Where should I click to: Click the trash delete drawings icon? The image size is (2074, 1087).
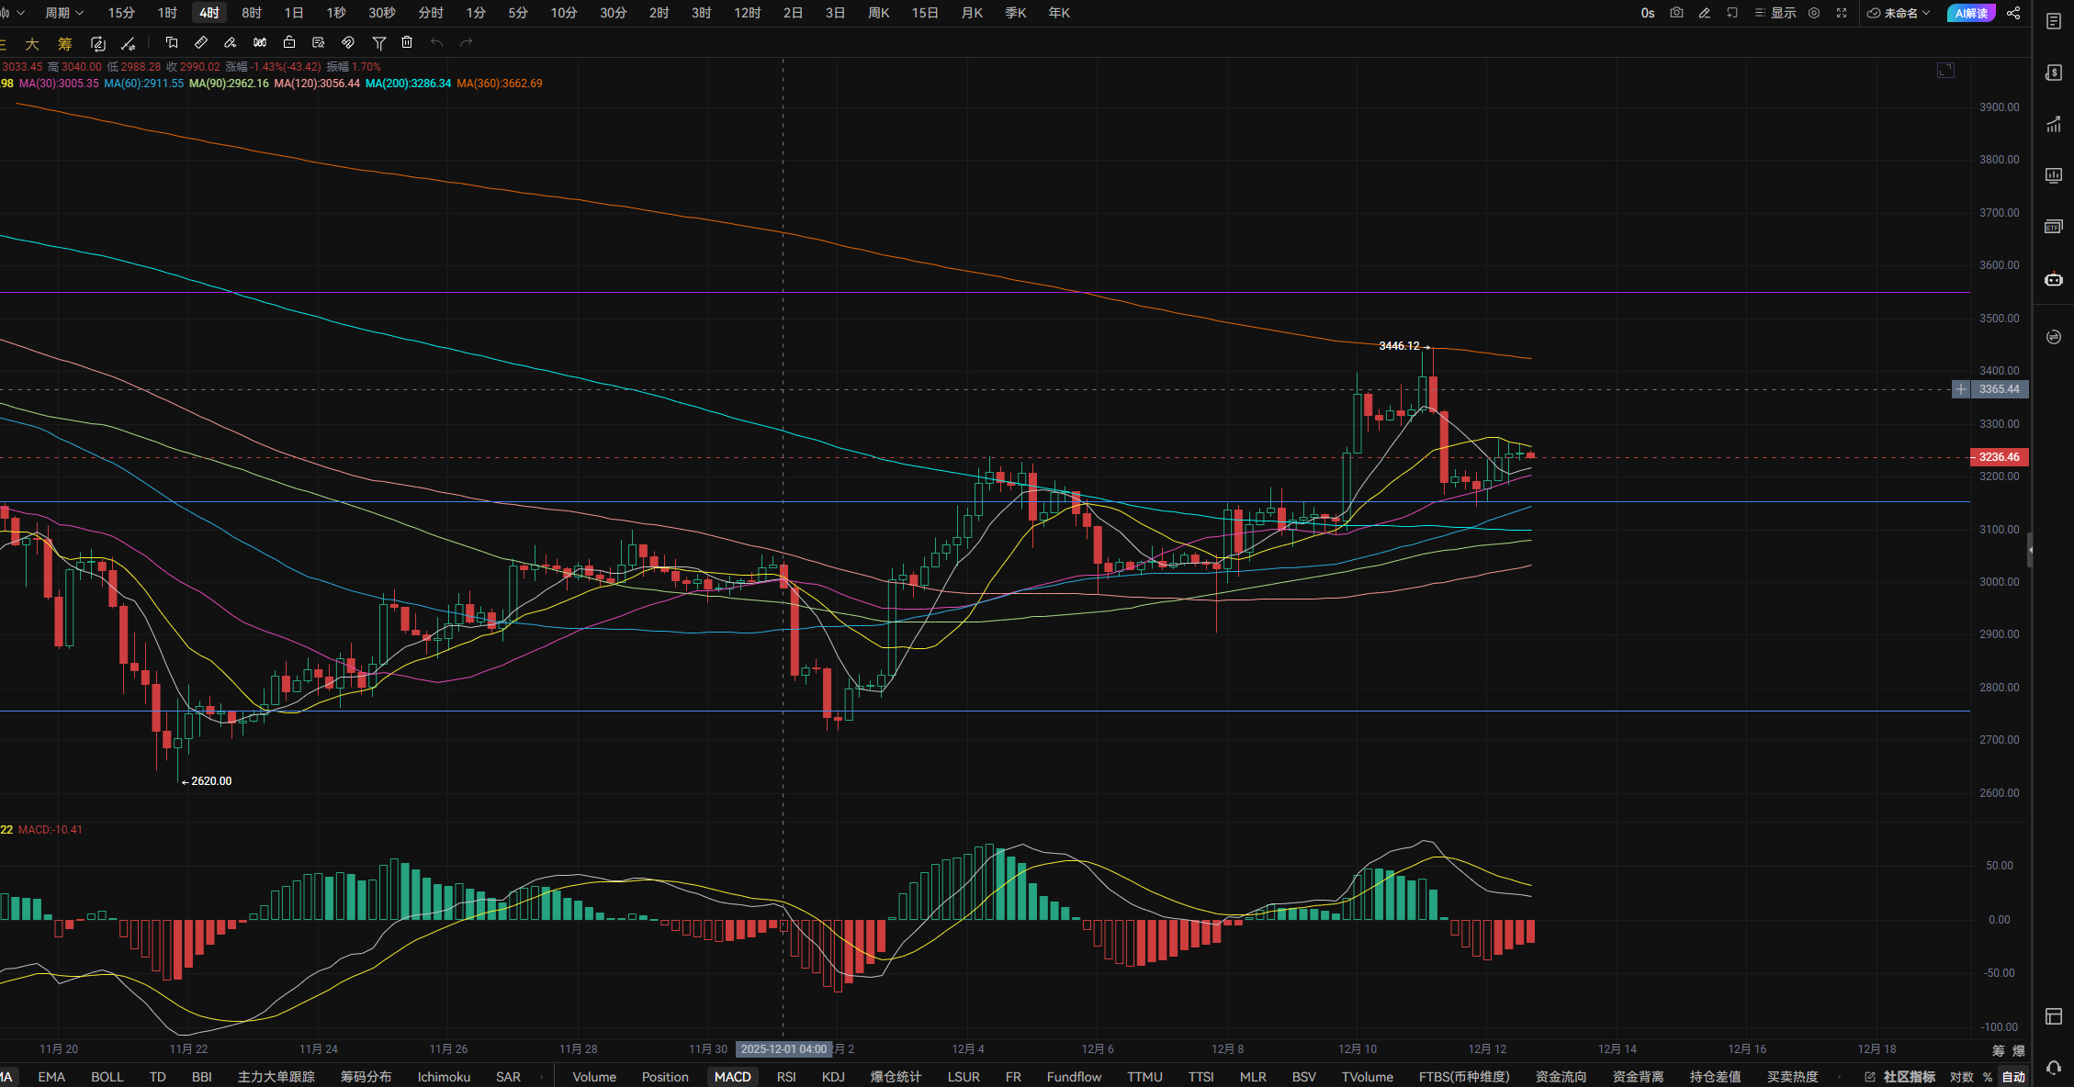[x=407, y=42]
